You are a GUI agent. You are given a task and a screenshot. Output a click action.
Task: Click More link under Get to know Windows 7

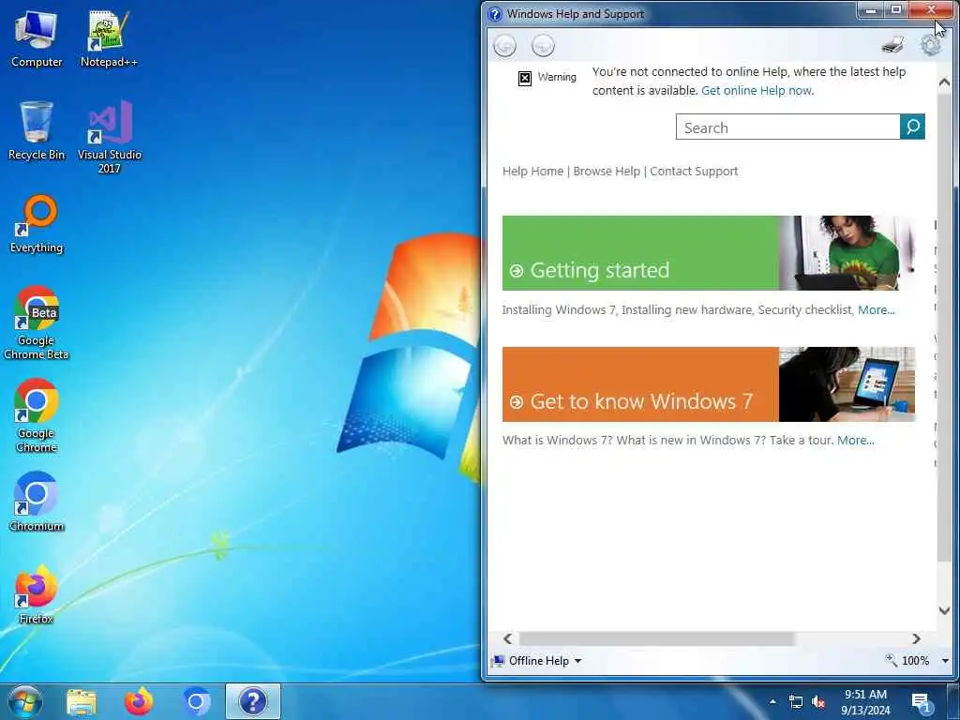tap(855, 441)
